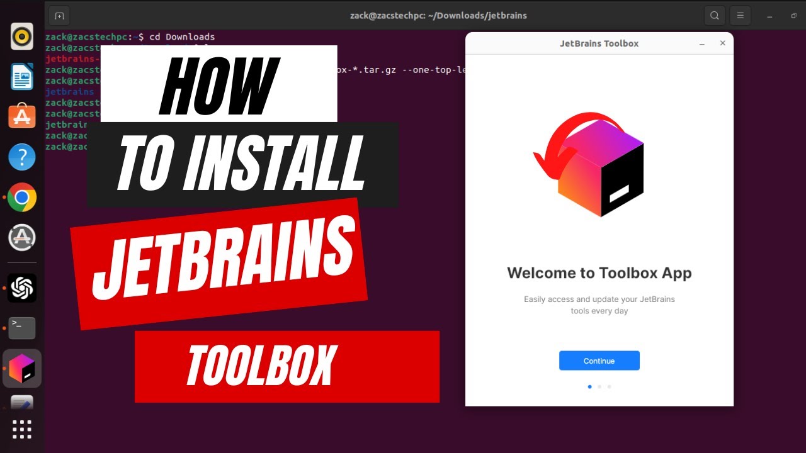
Task: Click the Toolbox cube logo image
Action: point(601,169)
